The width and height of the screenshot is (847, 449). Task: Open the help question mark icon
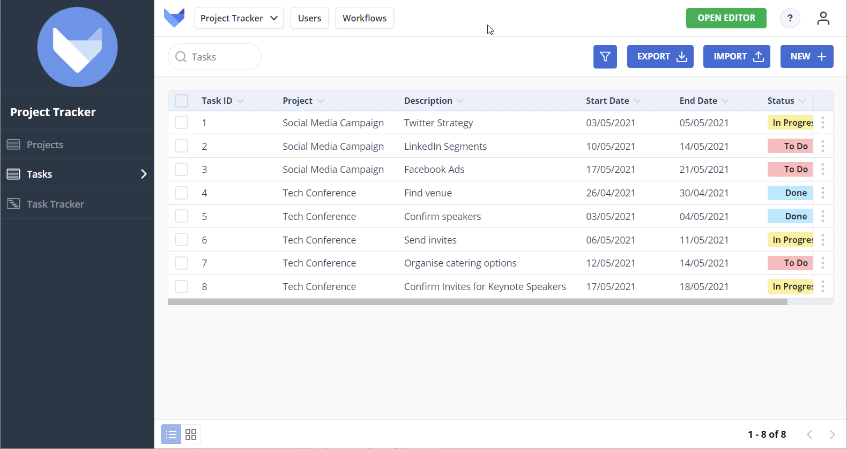790,18
